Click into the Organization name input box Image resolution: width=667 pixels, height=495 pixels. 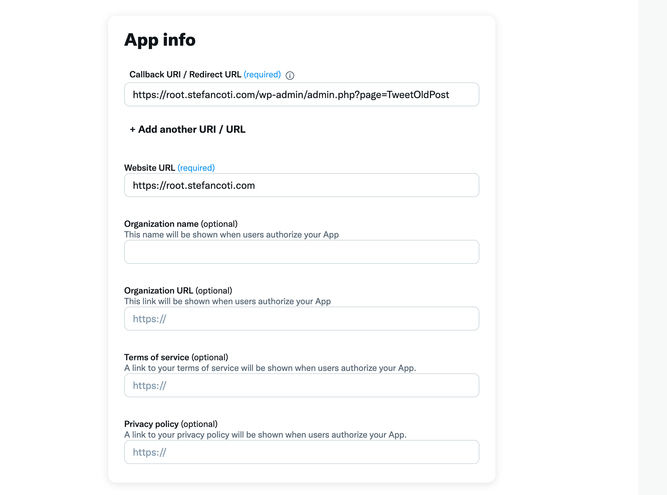[x=301, y=252]
